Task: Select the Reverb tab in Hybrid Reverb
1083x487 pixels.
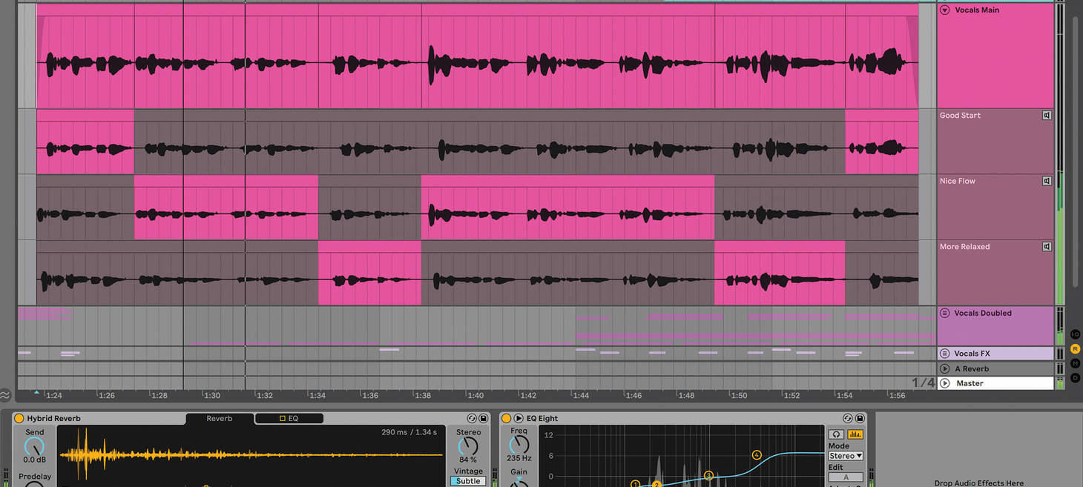Action: 219,419
